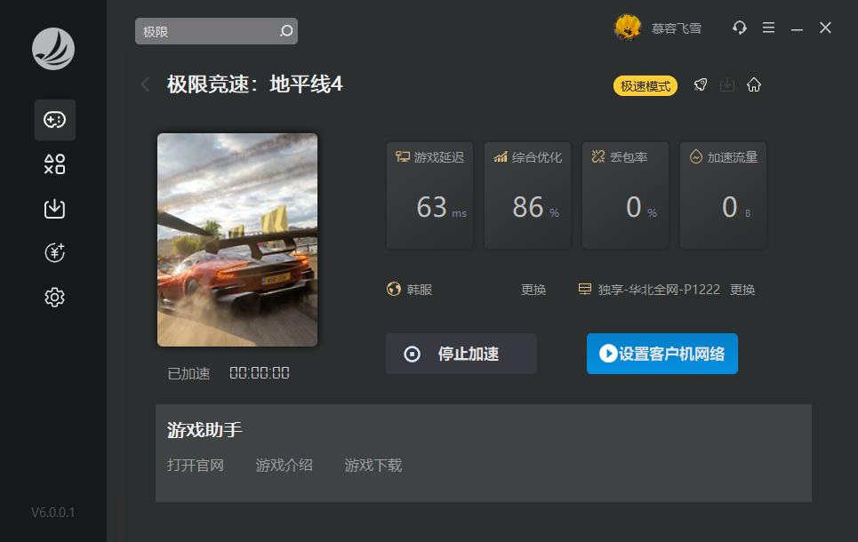Open the 打开官网 link
858x542 pixels.
tap(196, 466)
